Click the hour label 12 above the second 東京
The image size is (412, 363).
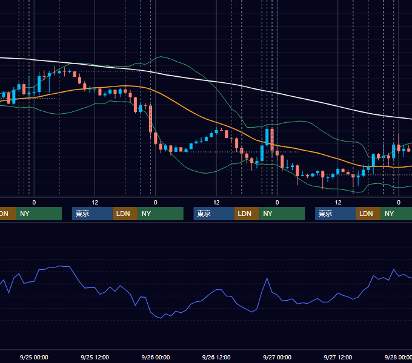point(216,203)
